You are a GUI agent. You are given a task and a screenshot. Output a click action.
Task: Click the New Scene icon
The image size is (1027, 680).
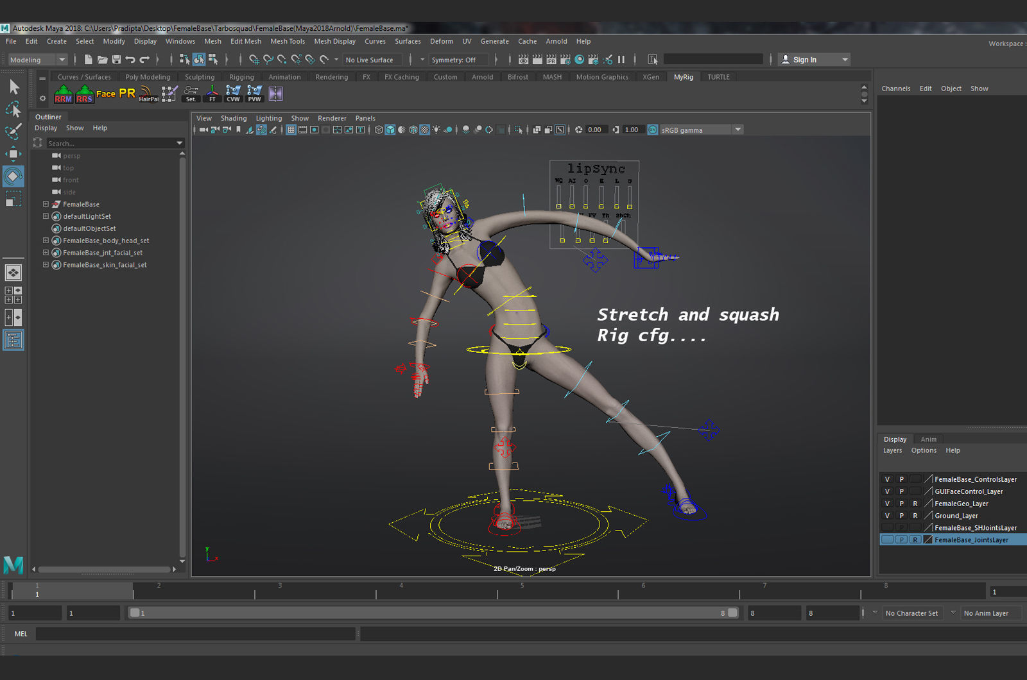[x=88, y=60]
